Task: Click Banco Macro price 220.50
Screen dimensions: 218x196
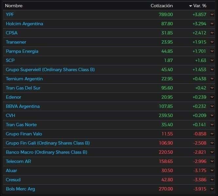Action: 166,152
